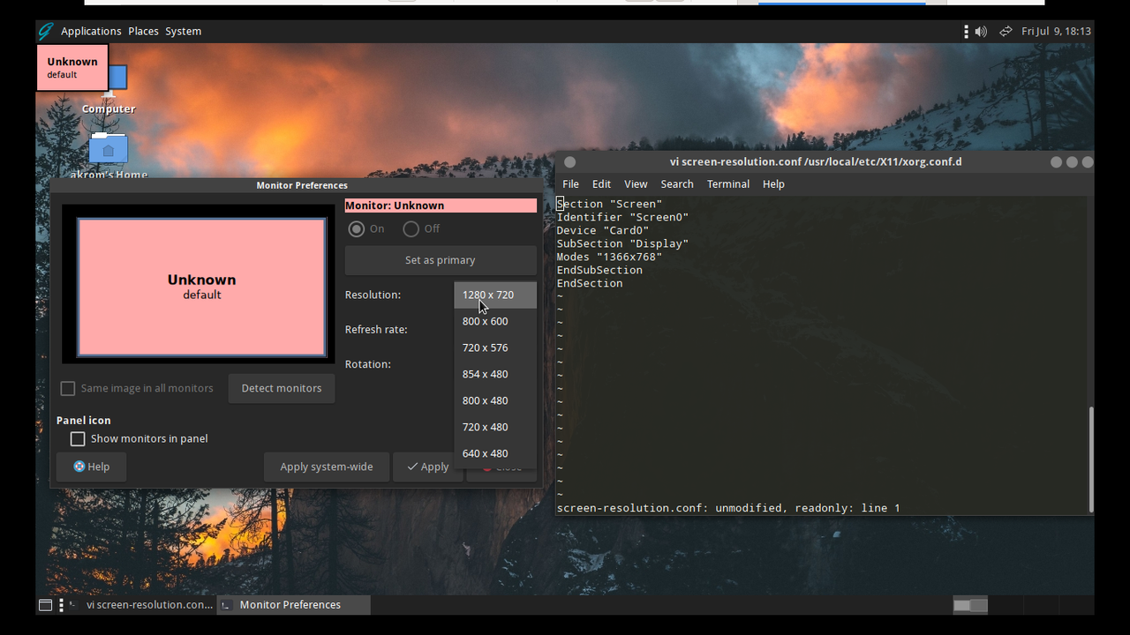Open the System menu
Viewport: 1130px width, 635px height.
point(184,31)
